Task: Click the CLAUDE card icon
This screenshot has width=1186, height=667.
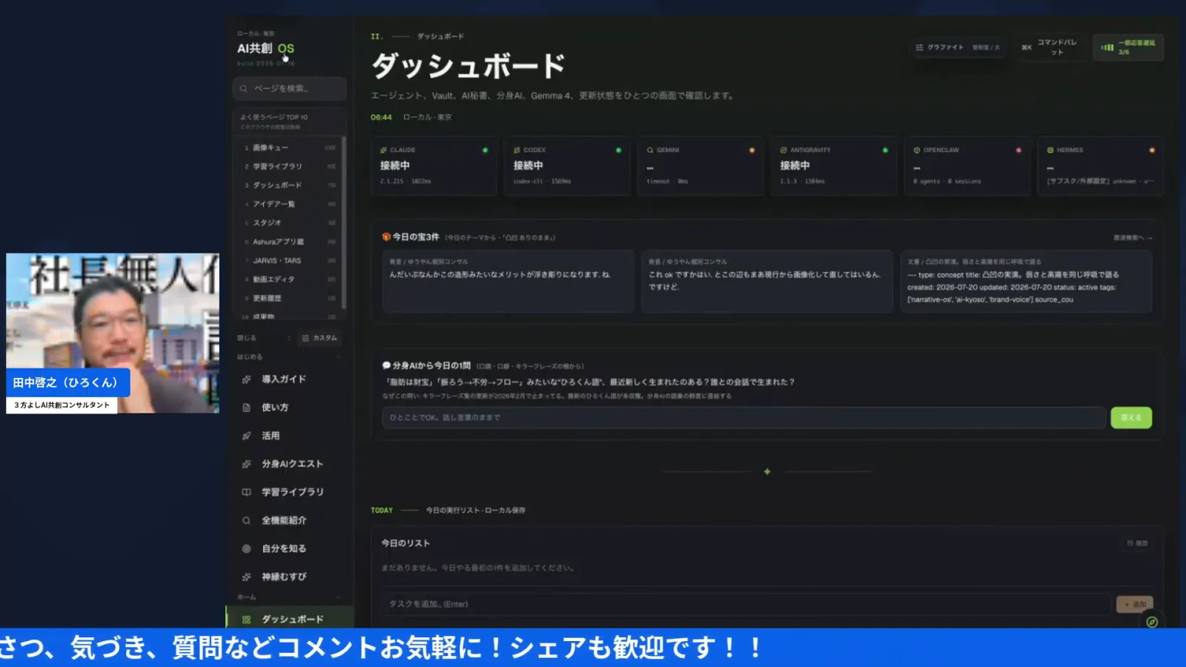Action: click(x=383, y=150)
